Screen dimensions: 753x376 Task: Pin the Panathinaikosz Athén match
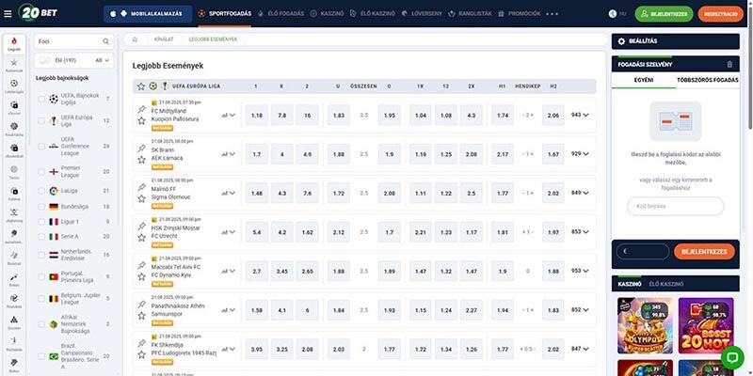coord(141,305)
